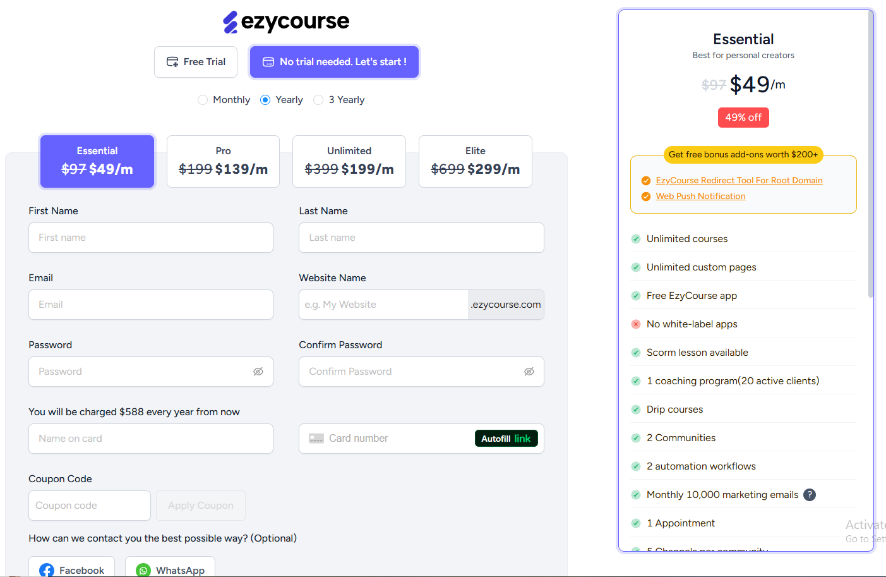Click 'You will be charged $588' text
Viewport: 886px width, 577px height.
click(x=134, y=412)
